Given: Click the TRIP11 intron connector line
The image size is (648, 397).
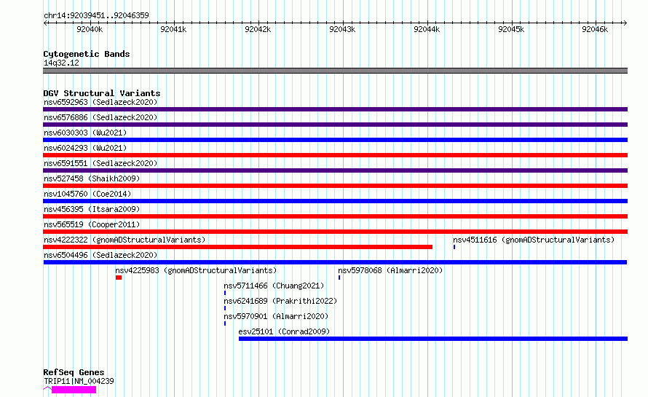Looking at the screenshot, I should (47, 388).
